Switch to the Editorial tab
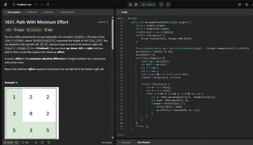Viewport: 253px width, 145px height. coord(30,12)
